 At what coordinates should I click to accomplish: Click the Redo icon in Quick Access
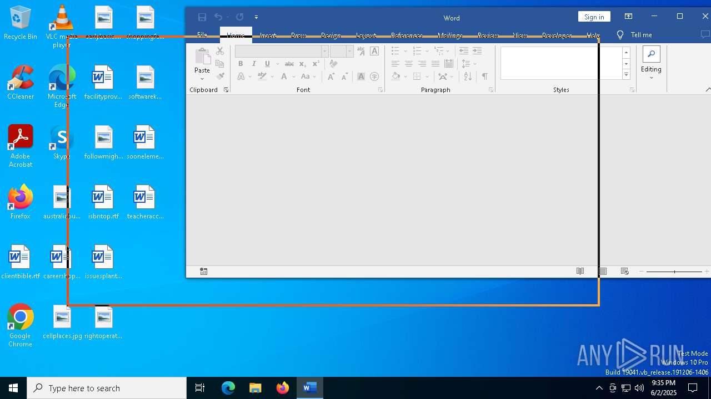tap(239, 17)
